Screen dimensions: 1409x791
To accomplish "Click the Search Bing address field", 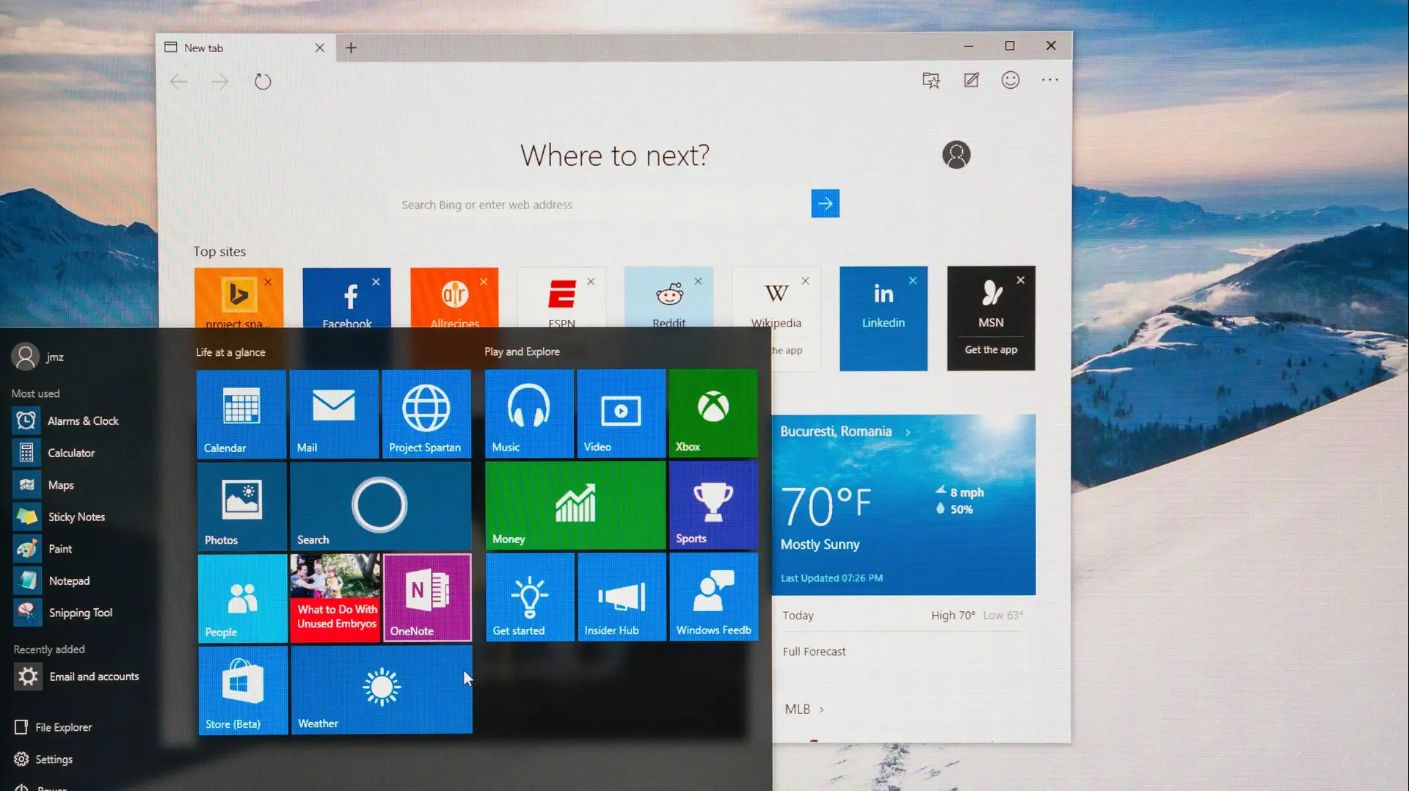I will (602, 205).
